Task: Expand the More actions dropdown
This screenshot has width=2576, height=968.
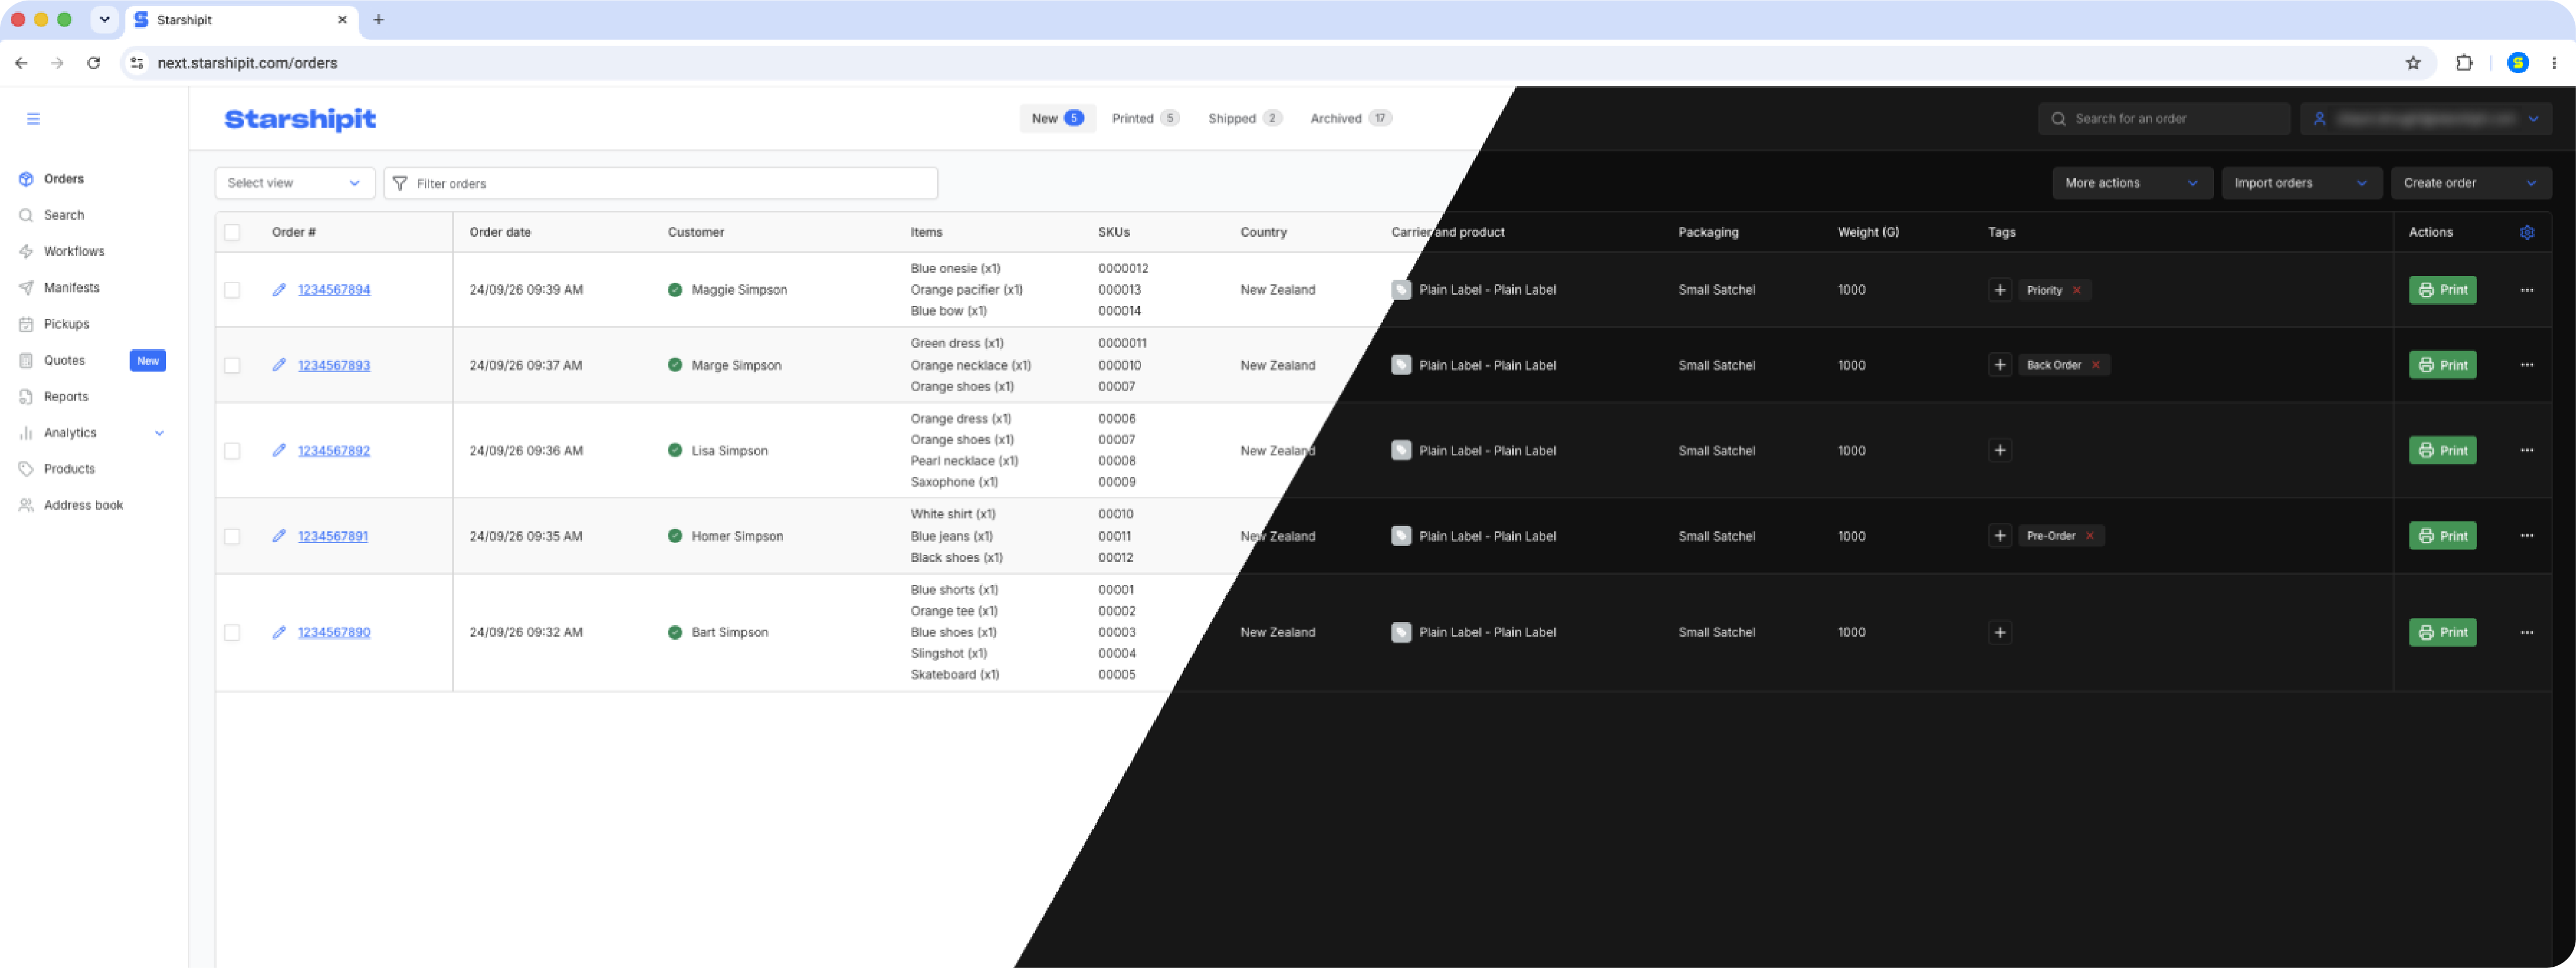Action: tap(2132, 183)
